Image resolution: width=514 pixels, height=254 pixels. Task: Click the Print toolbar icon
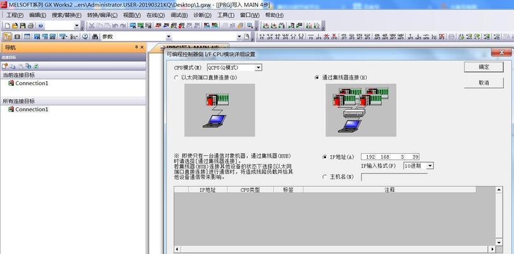click(x=30, y=25)
